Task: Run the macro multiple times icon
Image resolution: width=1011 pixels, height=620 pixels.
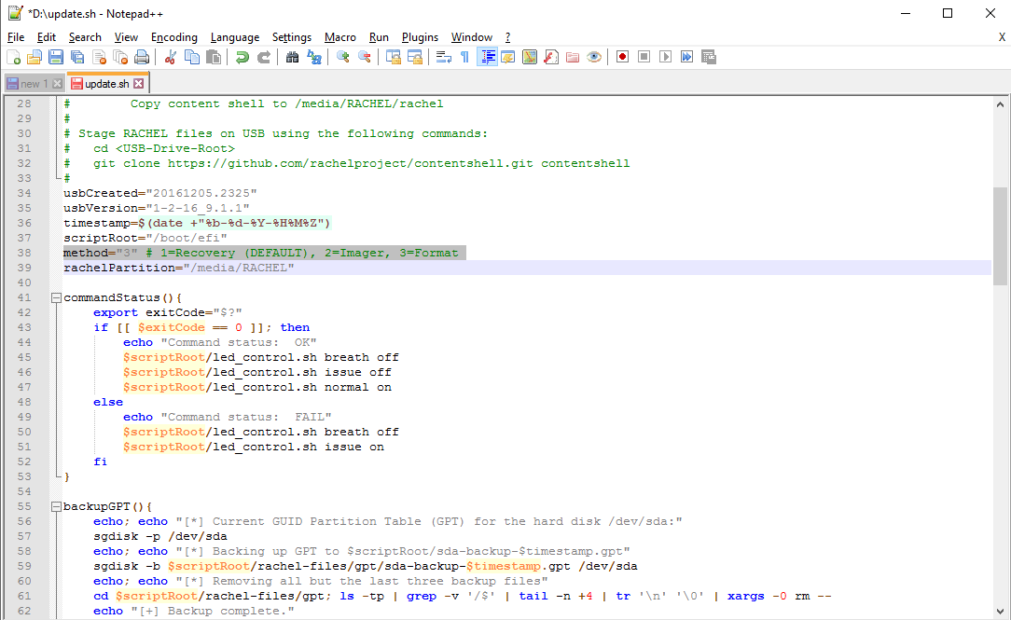Action: pos(686,58)
